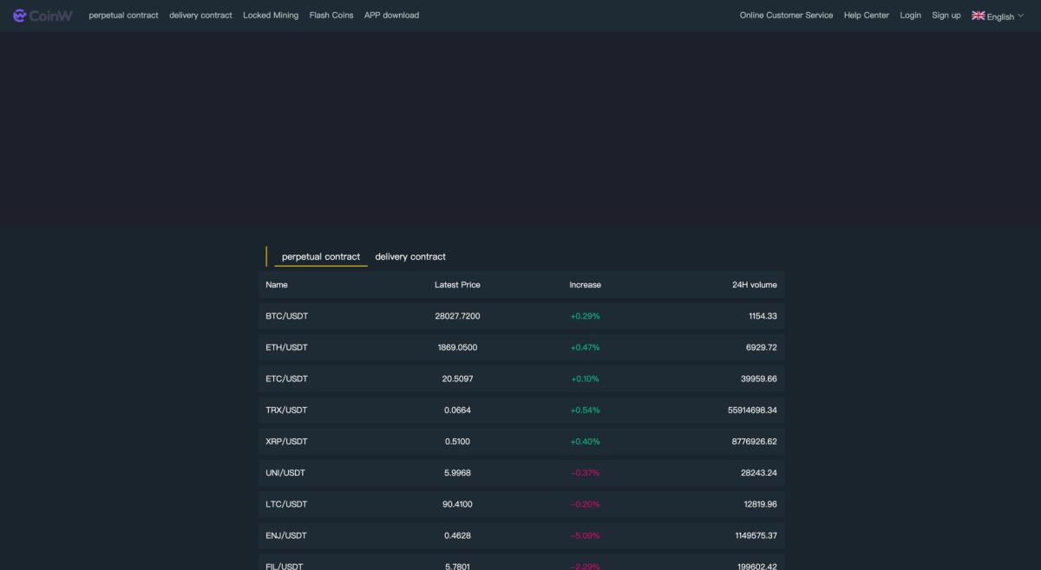Click the British flag language icon
The image size is (1041, 570).
click(x=979, y=15)
